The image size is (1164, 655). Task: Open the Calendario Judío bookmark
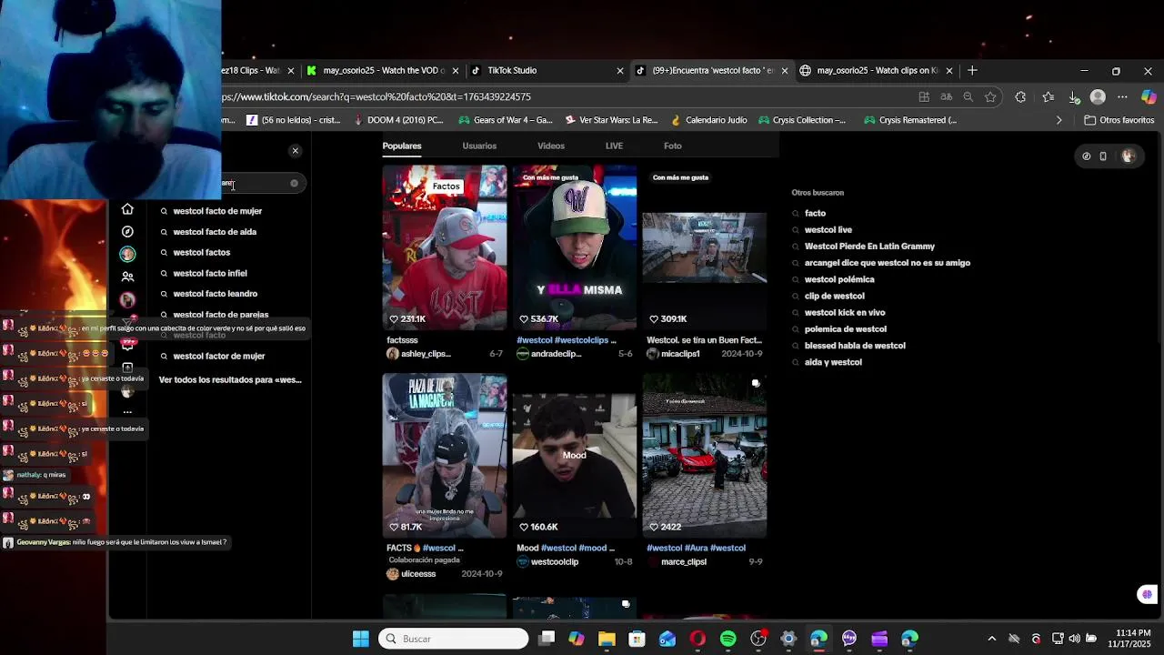(x=707, y=120)
